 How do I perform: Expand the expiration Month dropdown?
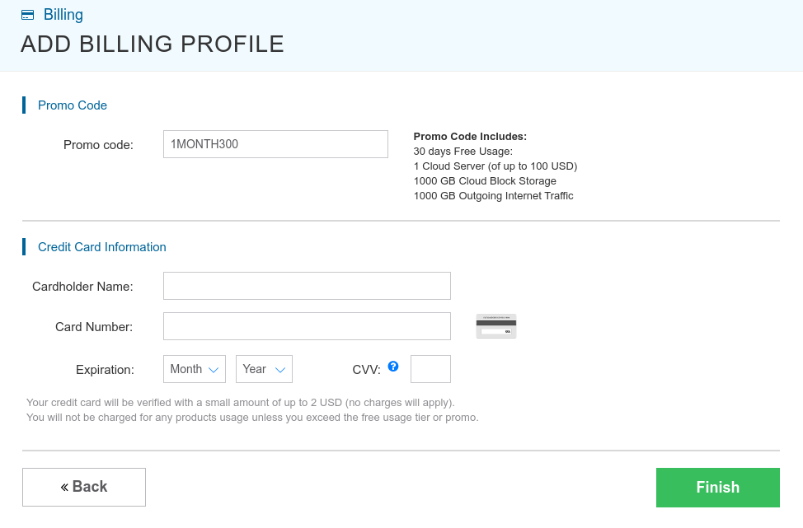[195, 369]
